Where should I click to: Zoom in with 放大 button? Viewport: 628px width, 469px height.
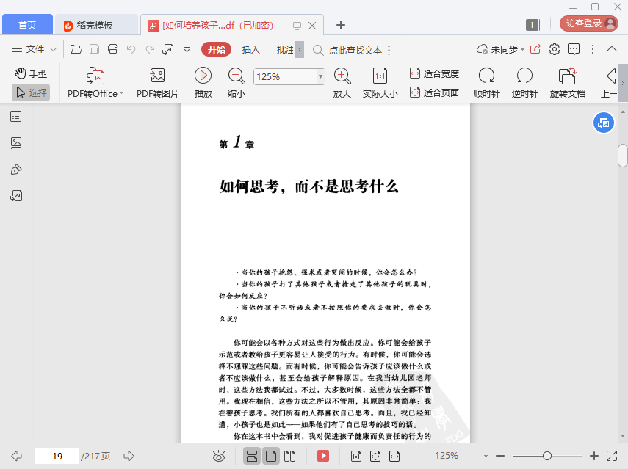[342, 83]
